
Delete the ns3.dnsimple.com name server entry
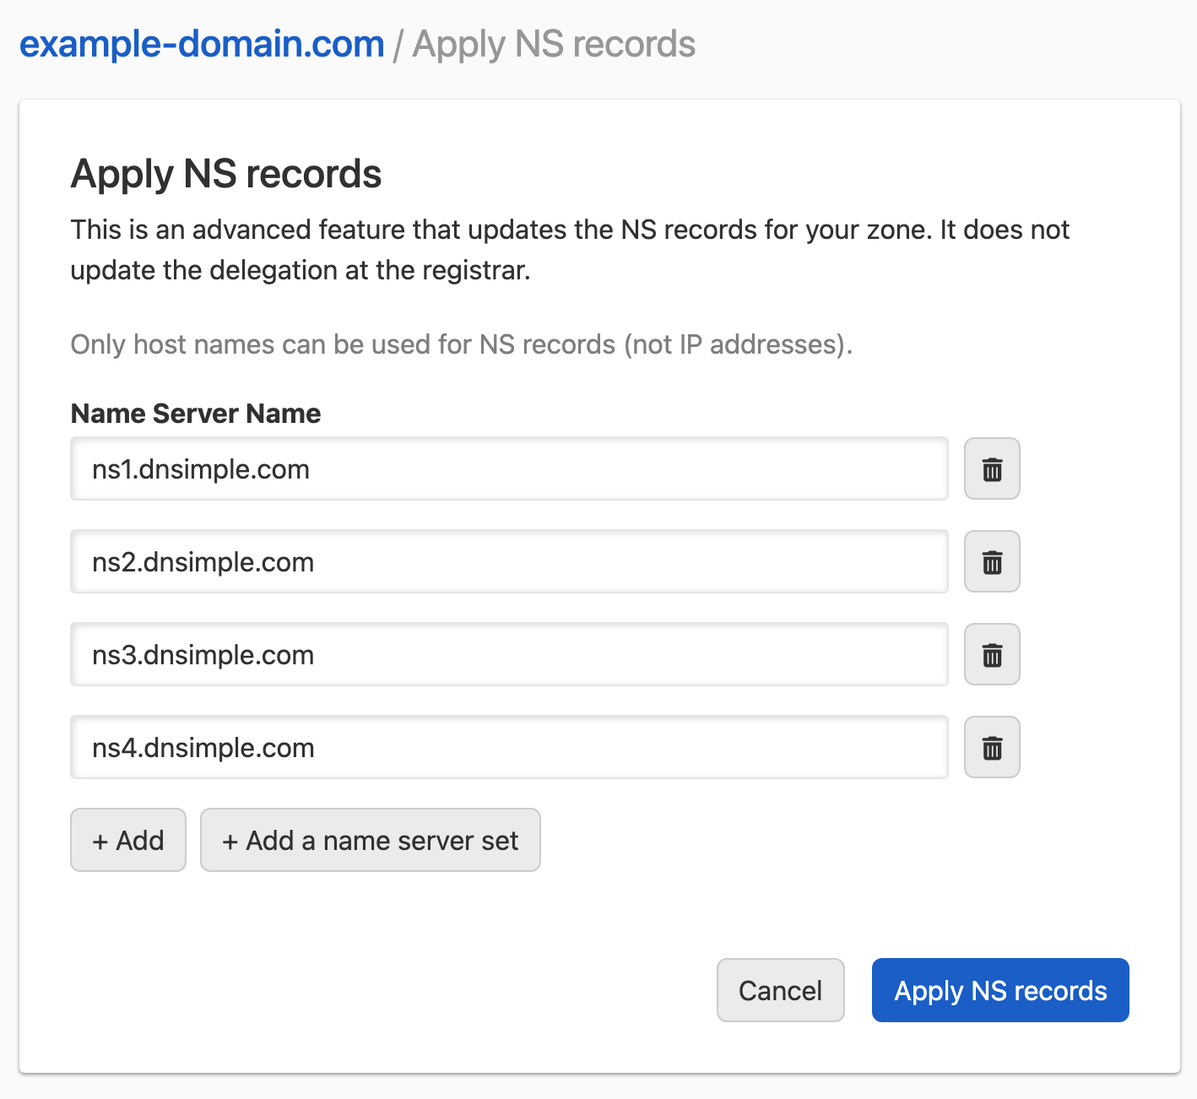(992, 654)
